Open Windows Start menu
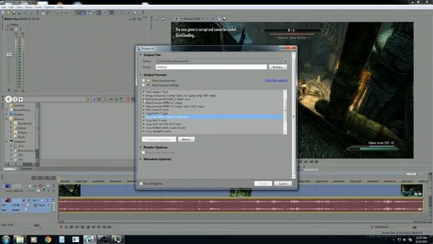The image size is (433, 244). click(6, 239)
